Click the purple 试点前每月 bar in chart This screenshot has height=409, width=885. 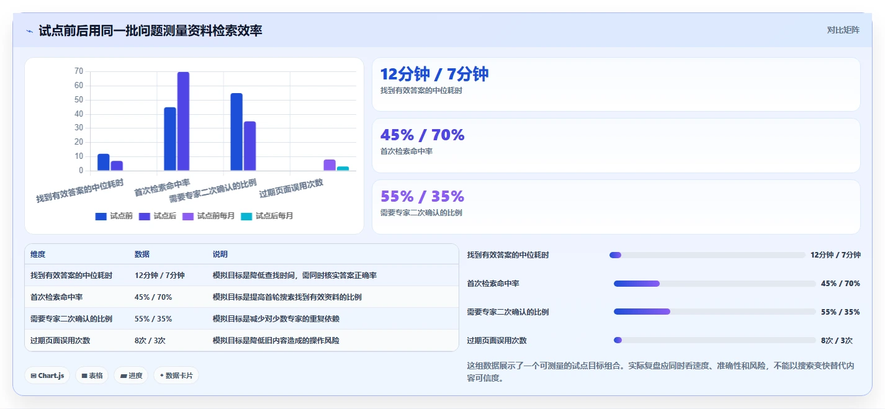pyautogui.click(x=330, y=165)
